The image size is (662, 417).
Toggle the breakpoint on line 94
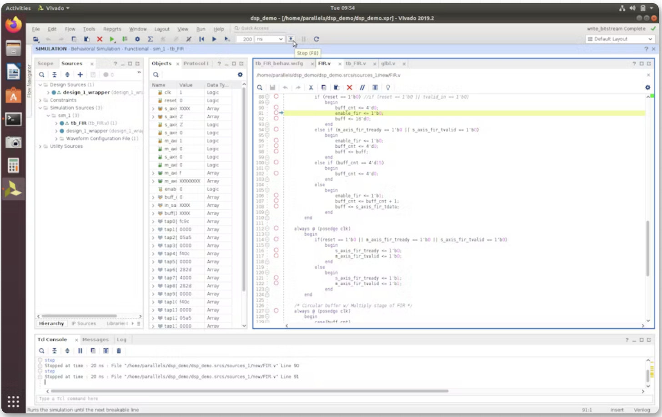click(276, 129)
